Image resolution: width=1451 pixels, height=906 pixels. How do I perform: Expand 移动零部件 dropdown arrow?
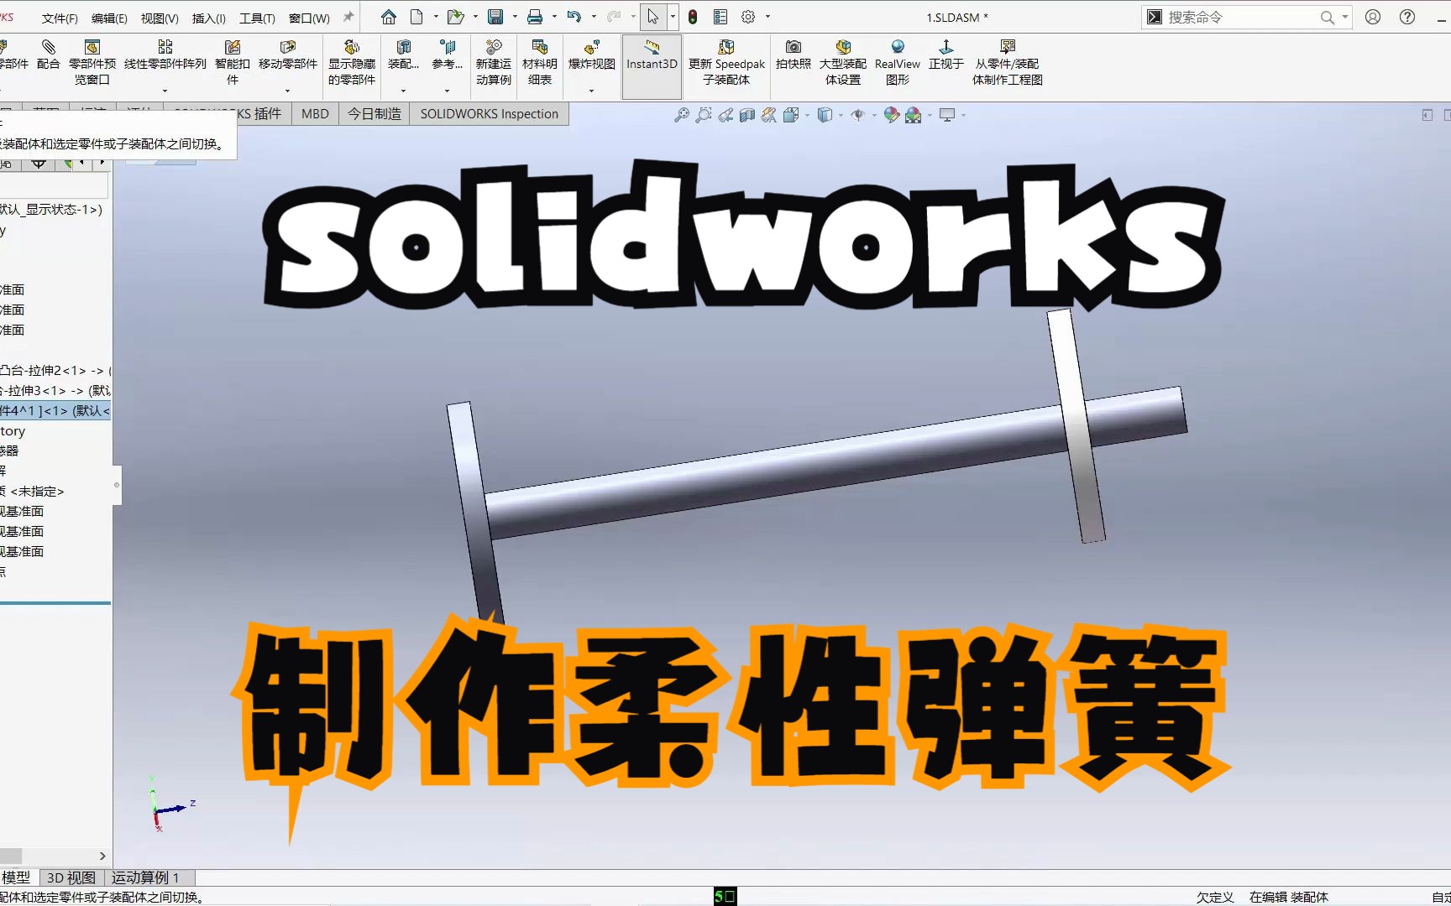click(288, 91)
